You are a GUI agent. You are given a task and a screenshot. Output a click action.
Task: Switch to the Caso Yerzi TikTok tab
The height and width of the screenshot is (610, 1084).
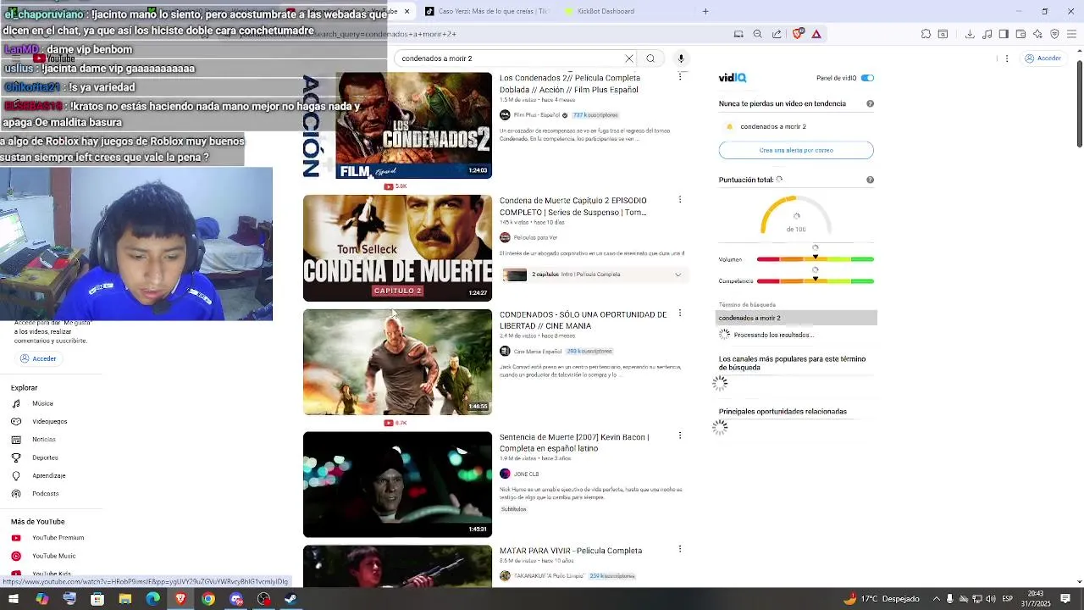click(x=488, y=11)
